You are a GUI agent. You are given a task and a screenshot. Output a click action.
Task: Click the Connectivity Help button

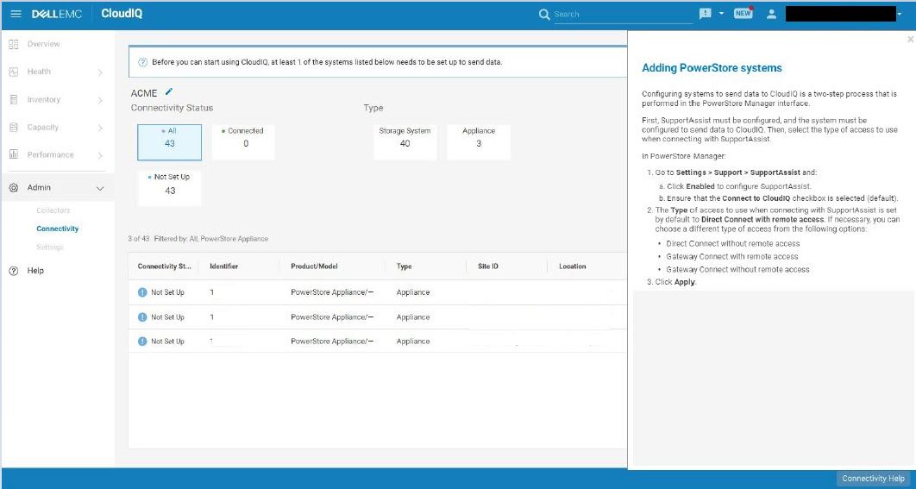coord(873,479)
